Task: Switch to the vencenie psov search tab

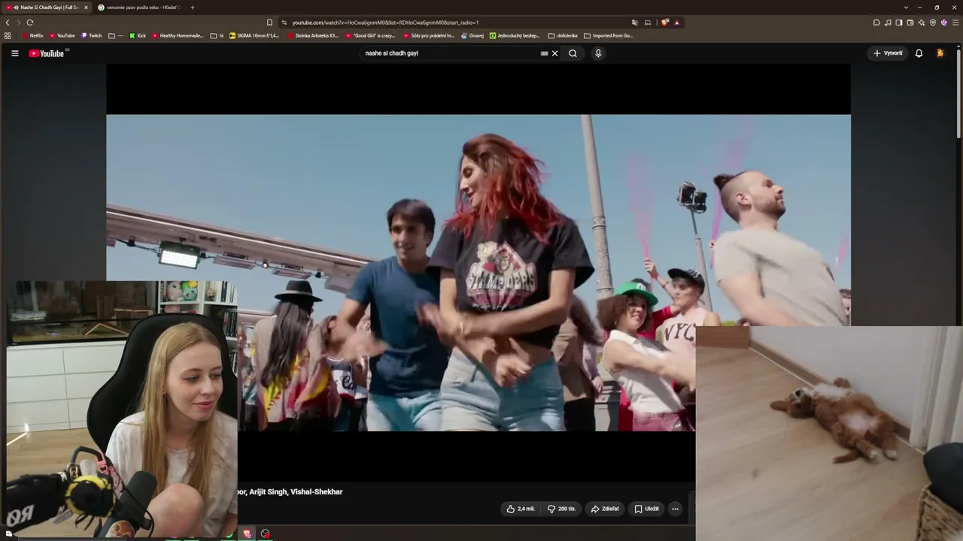Action: 140,8
